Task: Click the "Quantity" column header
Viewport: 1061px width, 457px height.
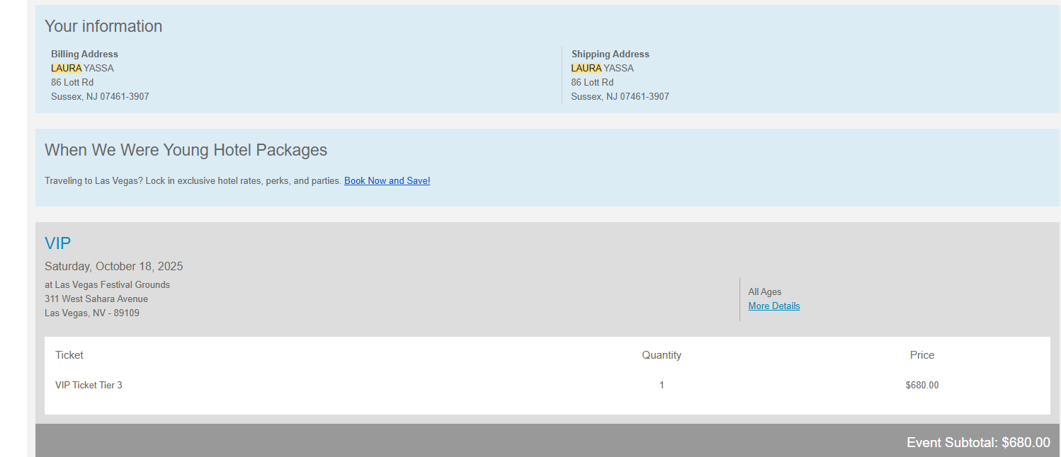Action: (662, 355)
